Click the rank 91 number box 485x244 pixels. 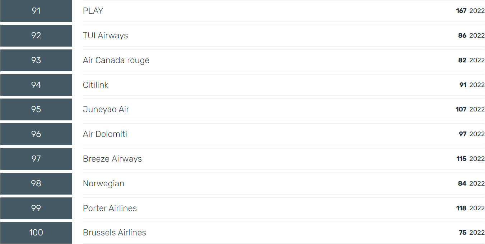click(36, 11)
